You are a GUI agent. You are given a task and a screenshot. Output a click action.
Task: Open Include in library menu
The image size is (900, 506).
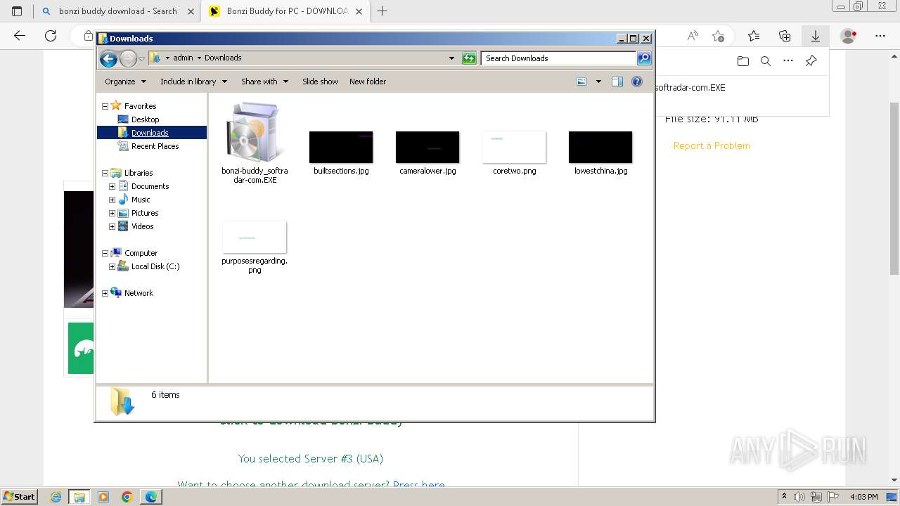(x=193, y=82)
